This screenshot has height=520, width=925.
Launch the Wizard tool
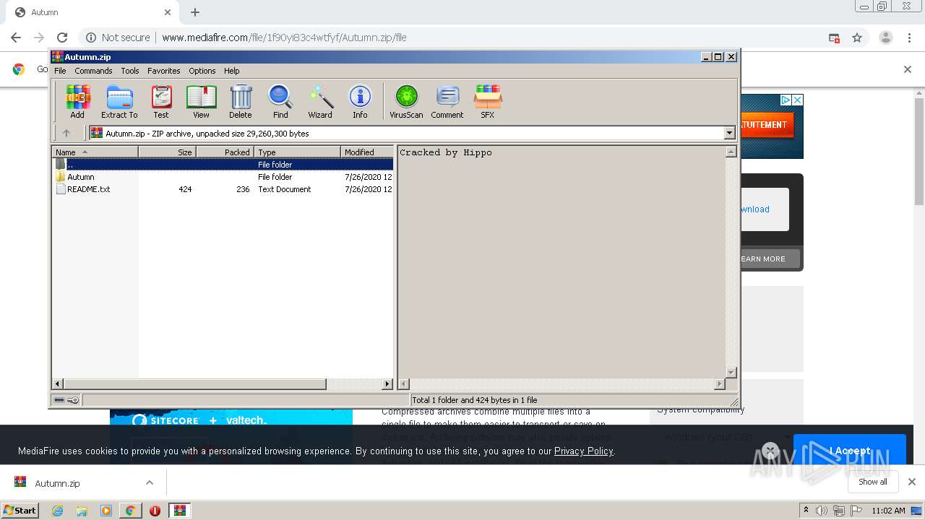pos(320,102)
